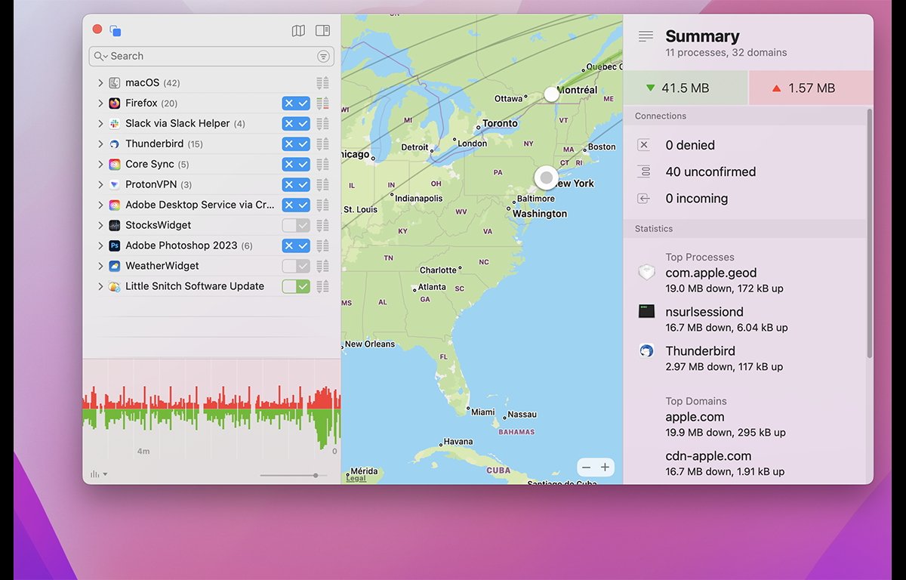Click the Slack app icon in list
906x580 pixels.
[x=115, y=124]
